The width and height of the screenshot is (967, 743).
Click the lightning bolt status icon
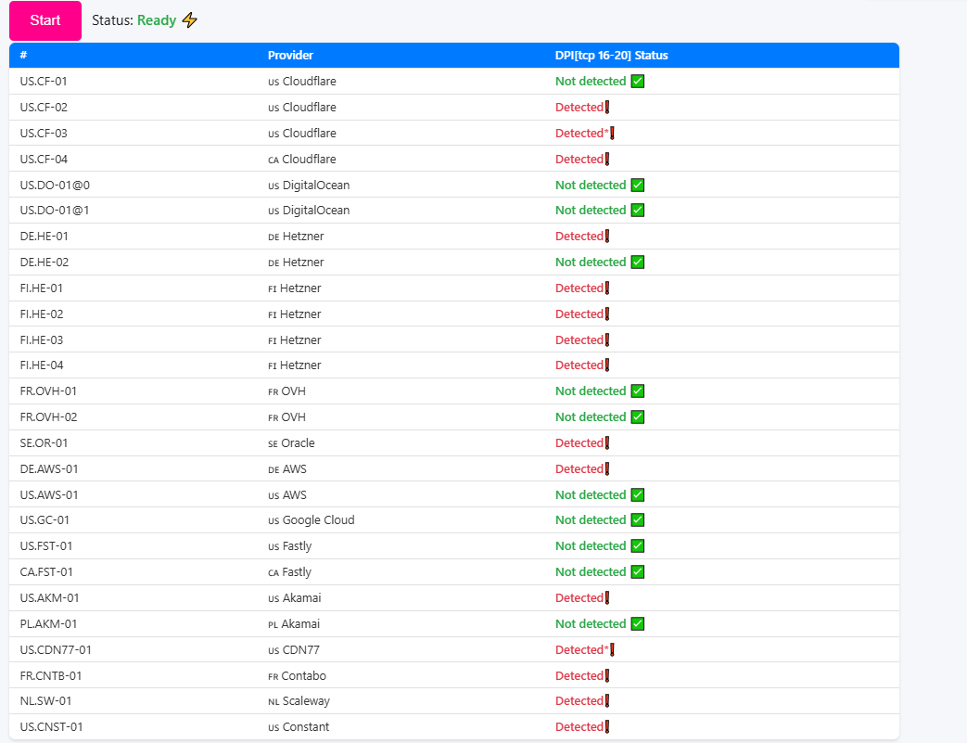click(x=190, y=20)
